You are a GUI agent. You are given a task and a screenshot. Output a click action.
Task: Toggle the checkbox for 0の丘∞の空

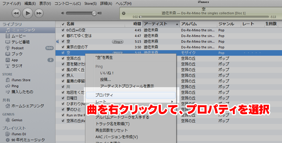(63, 30)
